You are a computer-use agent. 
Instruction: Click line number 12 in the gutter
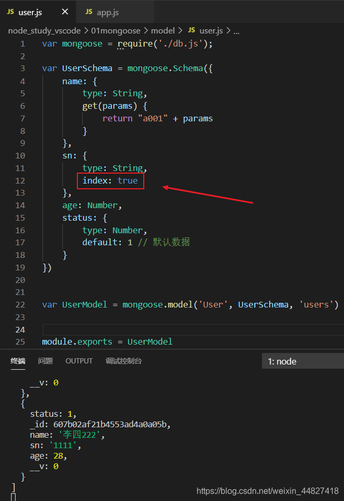(x=20, y=181)
